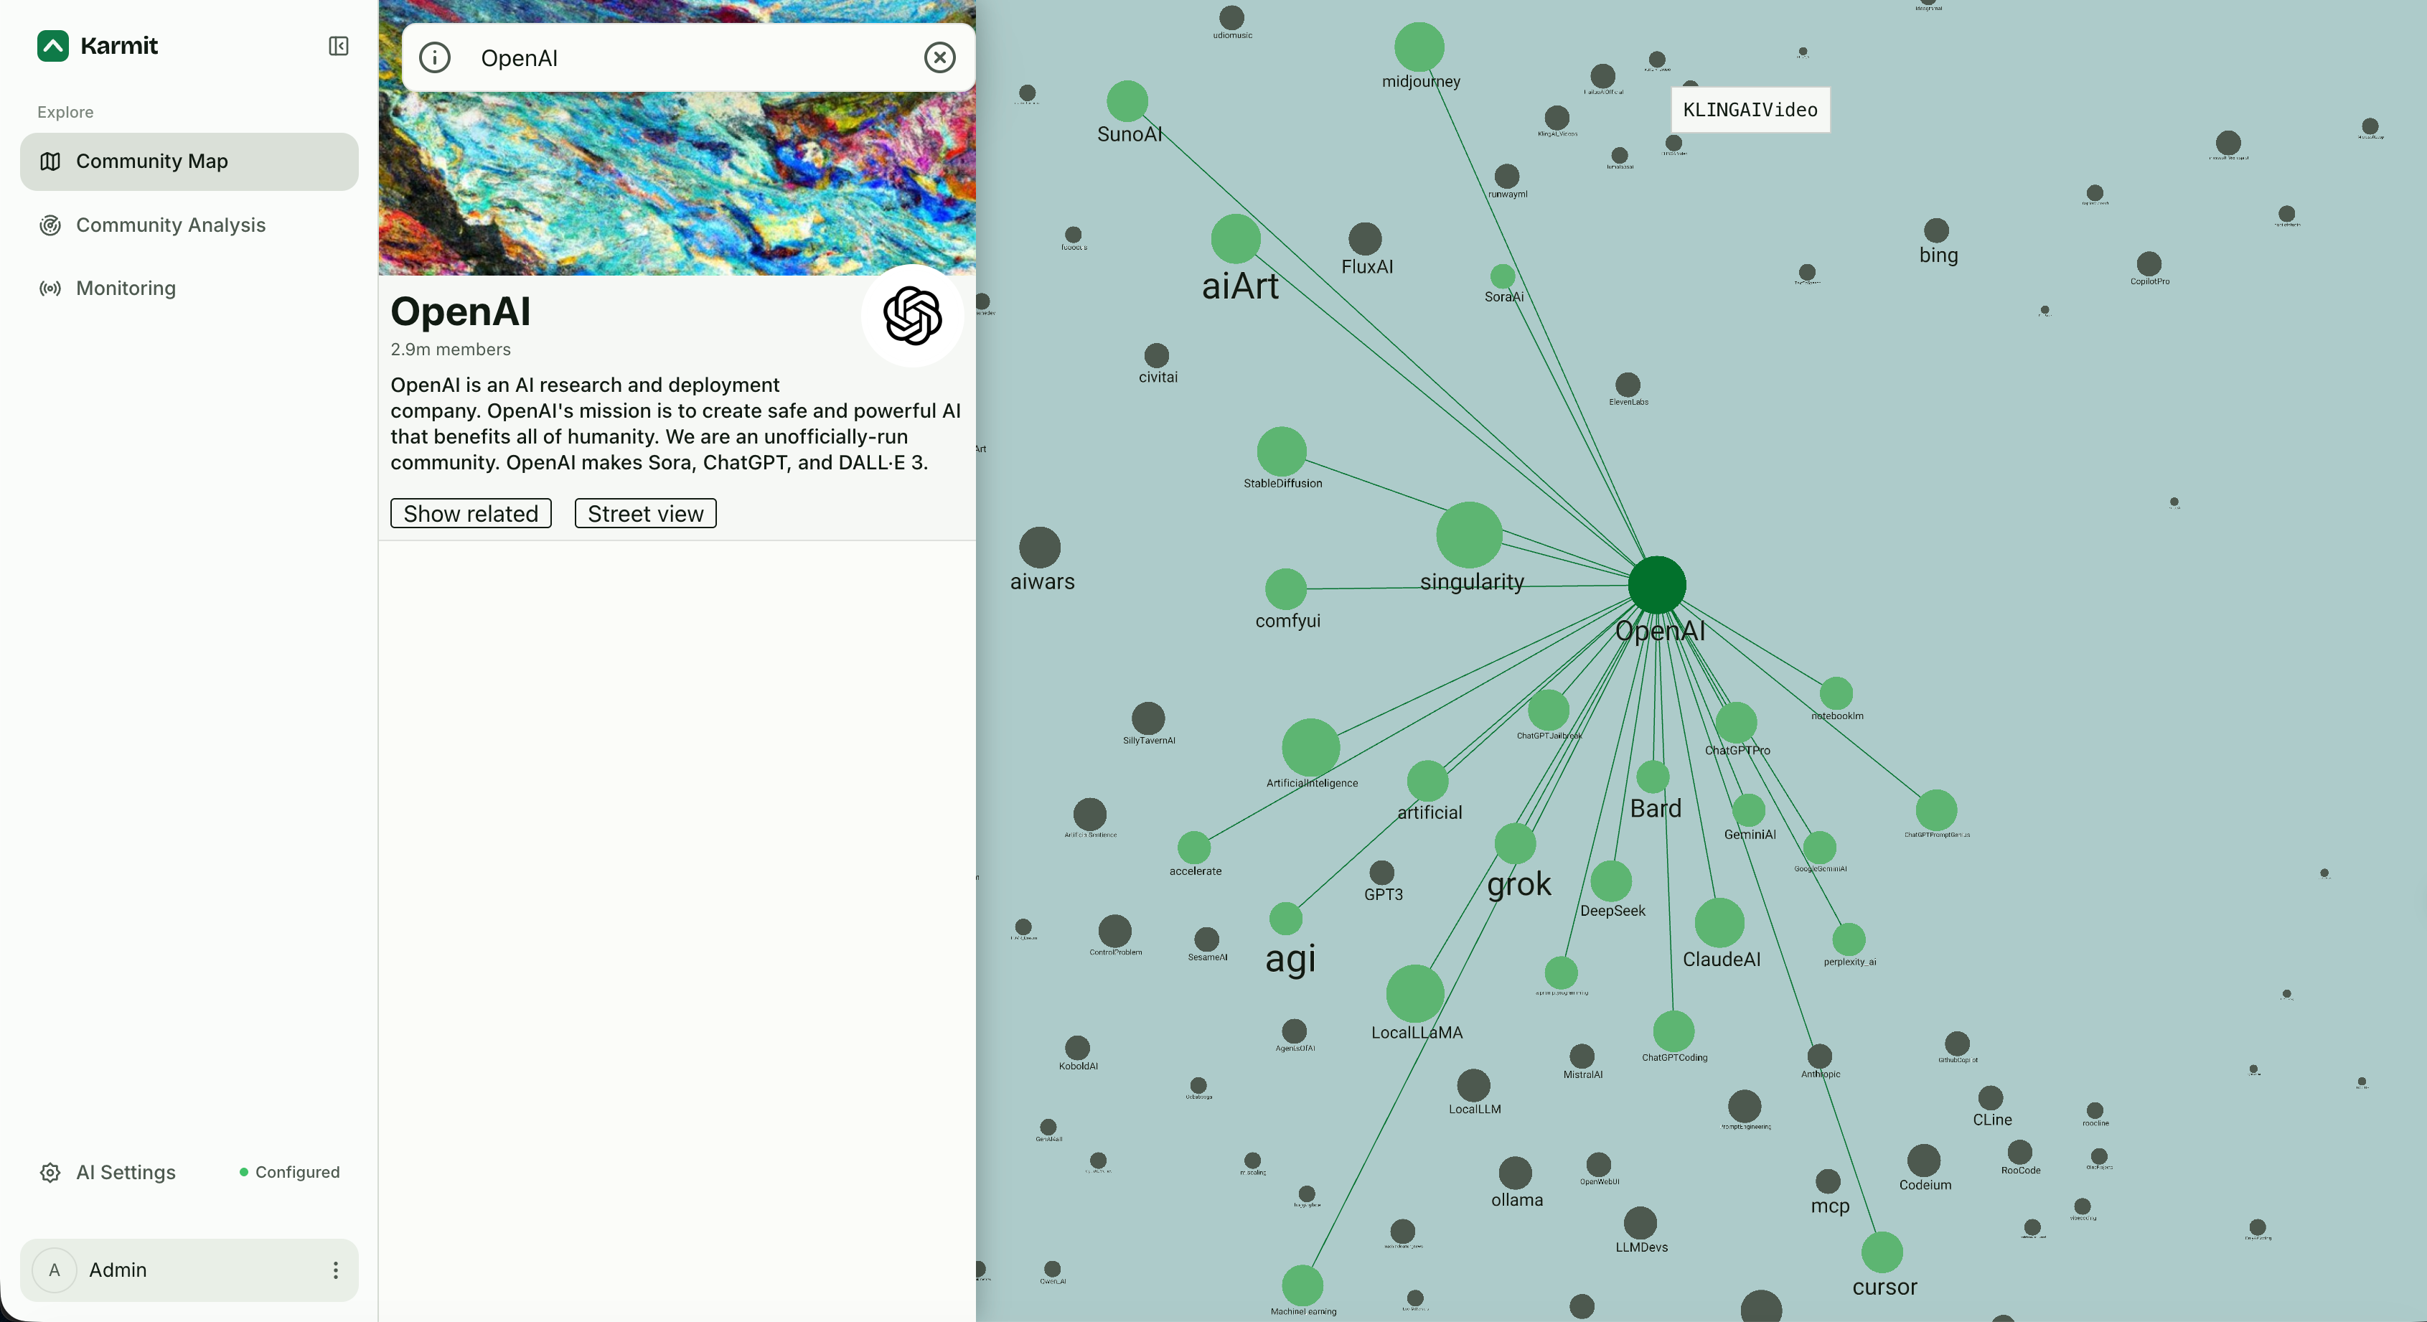2427x1322 pixels.
Task: Select the bing node
Action: tap(1936, 231)
